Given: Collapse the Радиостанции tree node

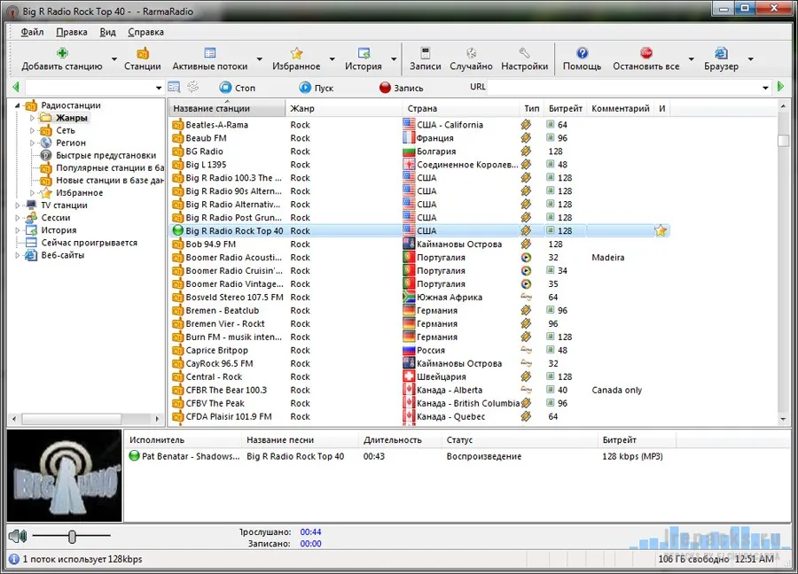Looking at the screenshot, I should click(x=18, y=105).
